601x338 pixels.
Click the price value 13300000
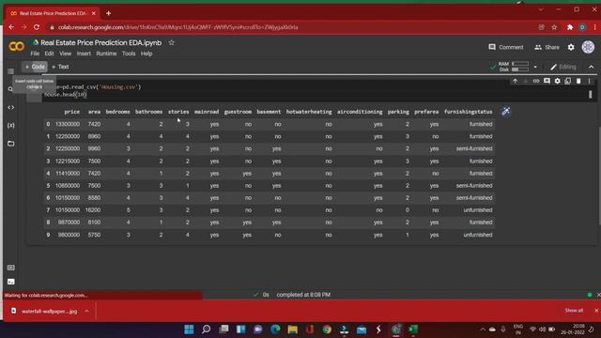click(x=68, y=124)
